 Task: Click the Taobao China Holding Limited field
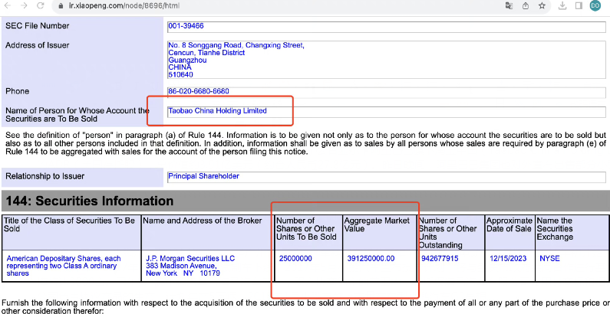[386, 112]
